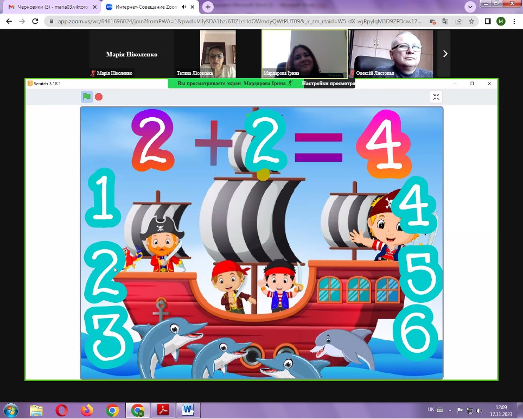Click the plus sign sprite in equation
The height and width of the screenshot is (419, 523).
[x=213, y=143]
